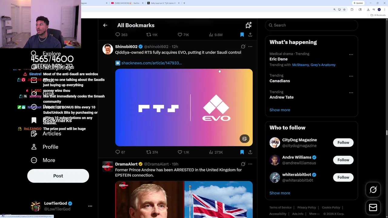Open Grok actions on DramaAlert post
Image resolution: width=388 pixels, height=218 pixels.
[x=243, y=164]
